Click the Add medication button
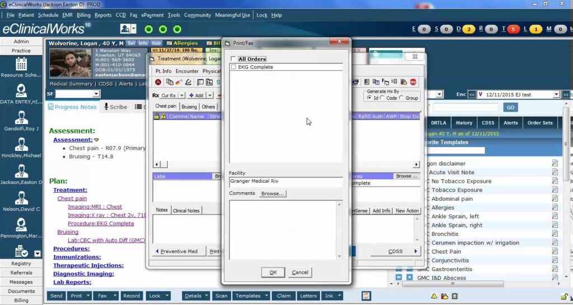Viewport: 573px width, 305px height. pyautogui.click(x=196, y=96)
